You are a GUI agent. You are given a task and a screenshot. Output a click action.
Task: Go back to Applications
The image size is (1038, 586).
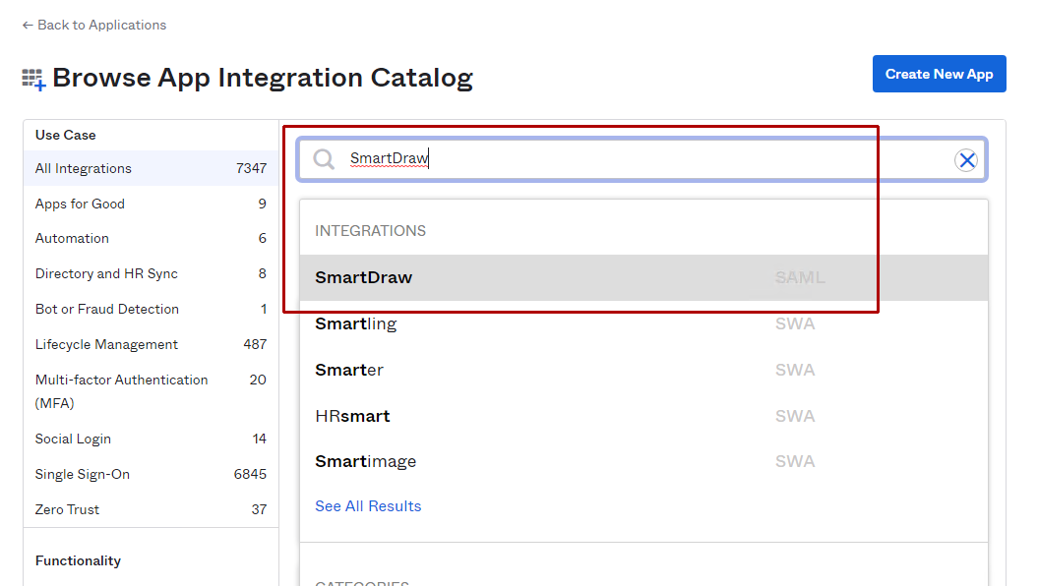[94, 25]
